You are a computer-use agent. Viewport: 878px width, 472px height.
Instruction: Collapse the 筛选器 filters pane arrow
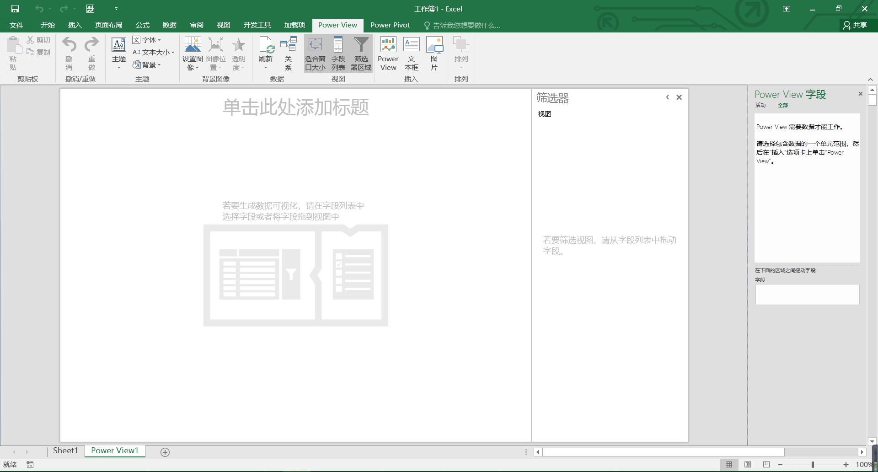[x=668, y=97]
